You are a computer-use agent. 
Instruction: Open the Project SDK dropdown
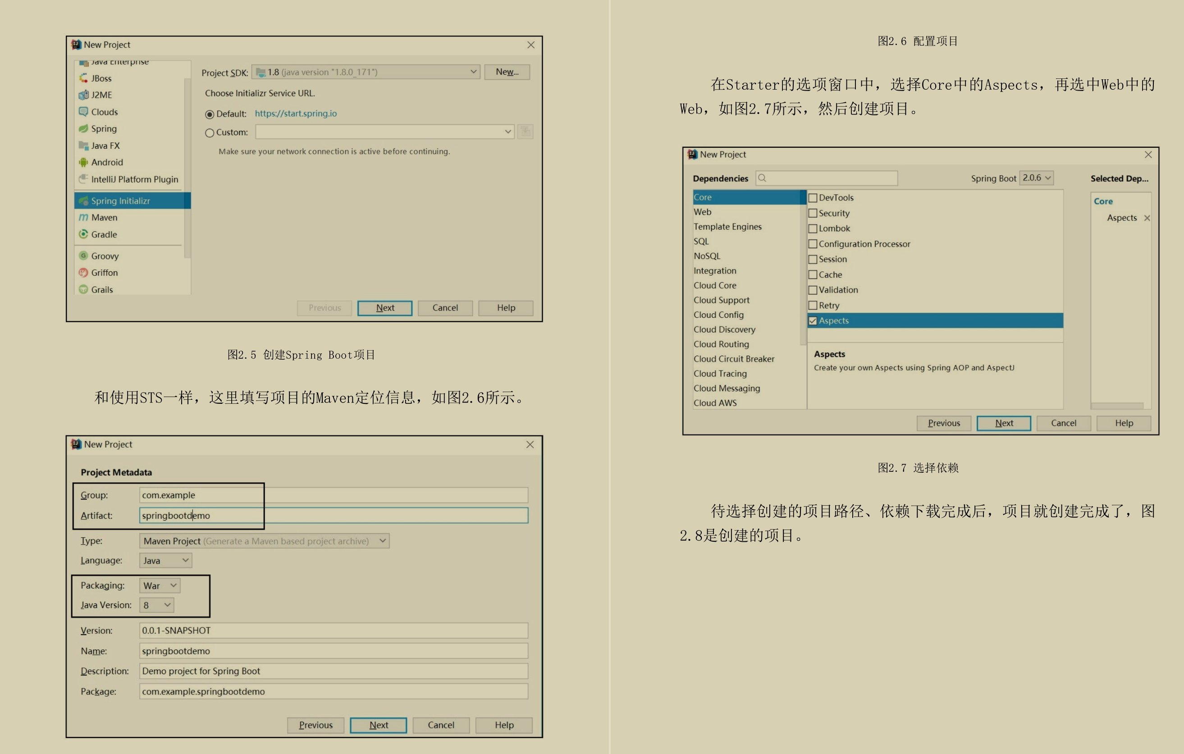coord(366,72)
